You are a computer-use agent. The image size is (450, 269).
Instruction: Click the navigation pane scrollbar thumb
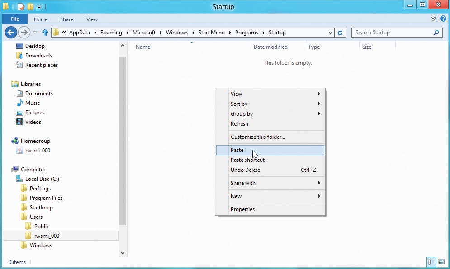123,141
